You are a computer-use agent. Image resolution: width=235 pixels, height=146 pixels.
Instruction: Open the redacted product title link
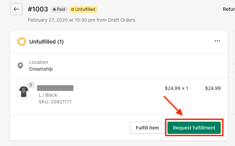click(55, 88)
